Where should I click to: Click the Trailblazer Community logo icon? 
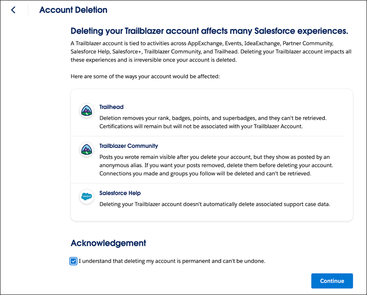[x=86, y=150]
